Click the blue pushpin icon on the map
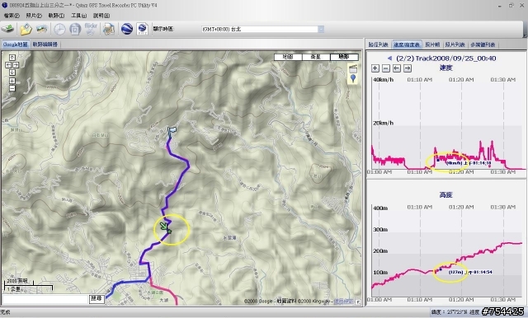 (x=353, y=78)
